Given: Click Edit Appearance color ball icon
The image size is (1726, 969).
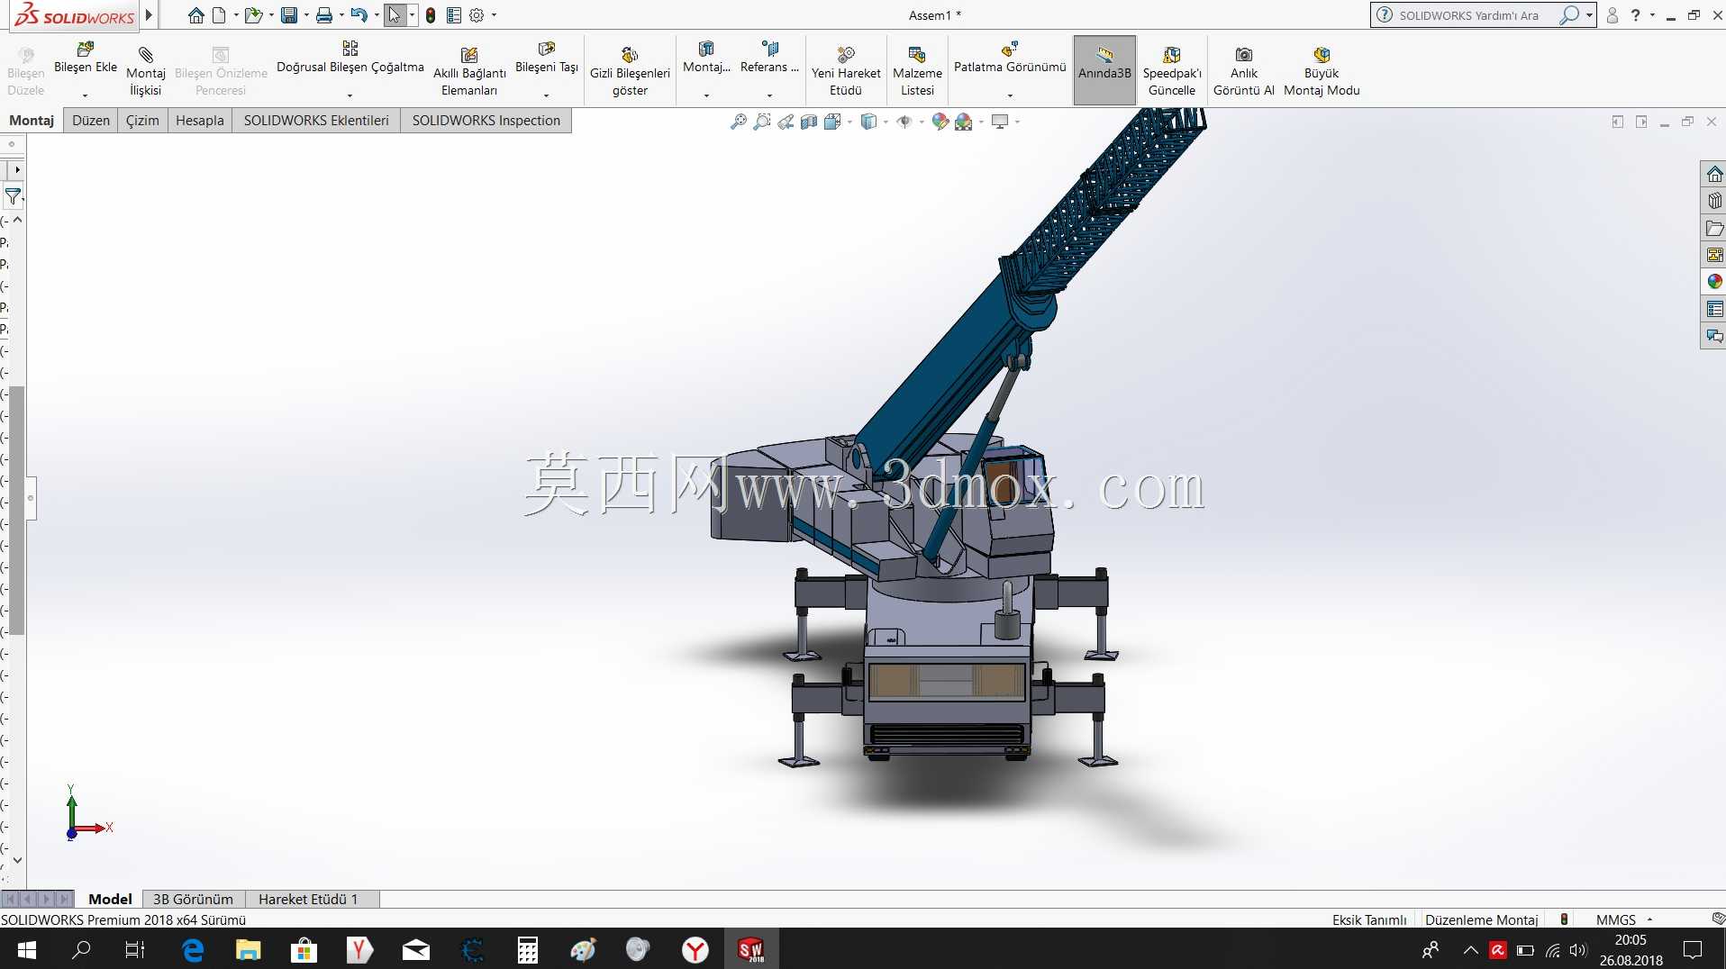Looking at the screenshot, I should (x=940, y=122).
